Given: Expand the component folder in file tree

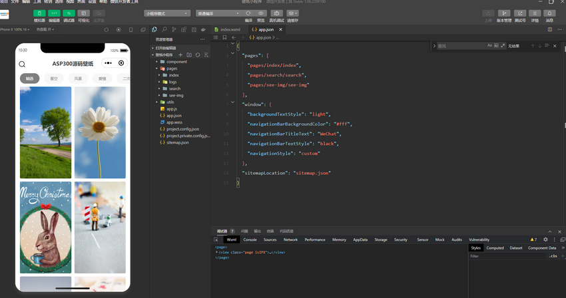Looking at the screenshot, I should (x=176, y=62).
